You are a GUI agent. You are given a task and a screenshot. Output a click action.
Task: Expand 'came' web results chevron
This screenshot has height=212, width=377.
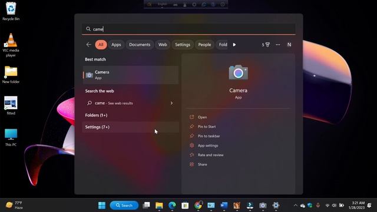[x=171, y=103]
